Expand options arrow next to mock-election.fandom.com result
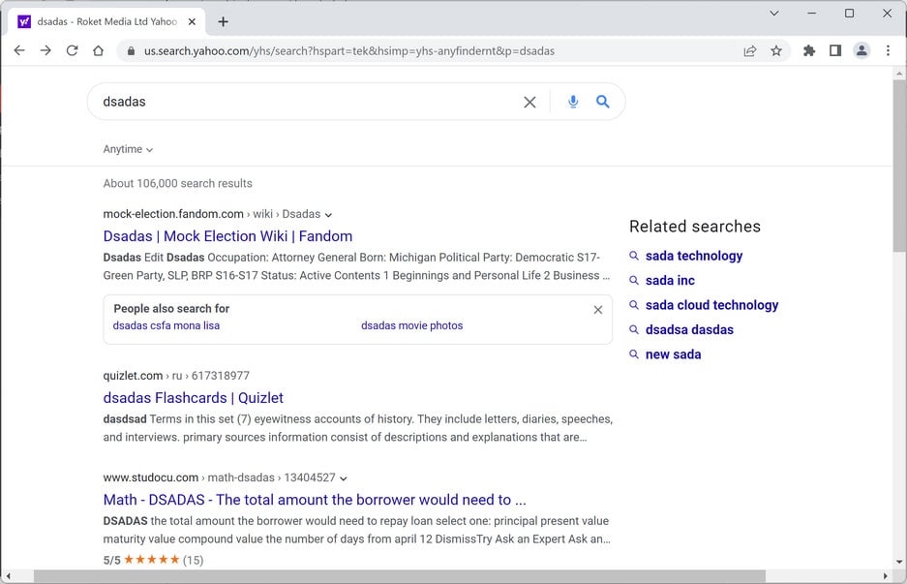The width and height of the screenshot is (907, 584). (329, 215)
